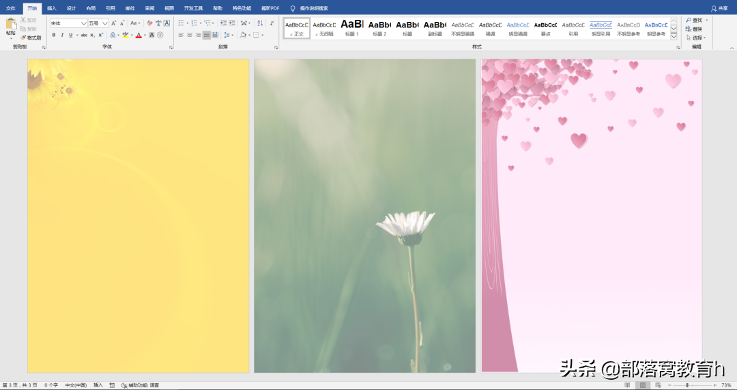Apply text effects (outlined A) icon
This screenshot has width=737, height=390.
113,36
